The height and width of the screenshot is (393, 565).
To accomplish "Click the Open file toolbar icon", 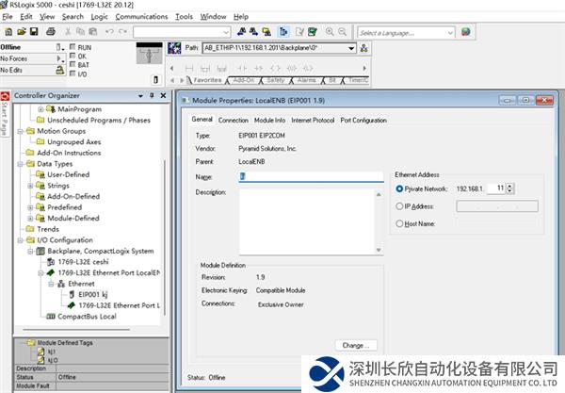I will click(x=21, y=31).
